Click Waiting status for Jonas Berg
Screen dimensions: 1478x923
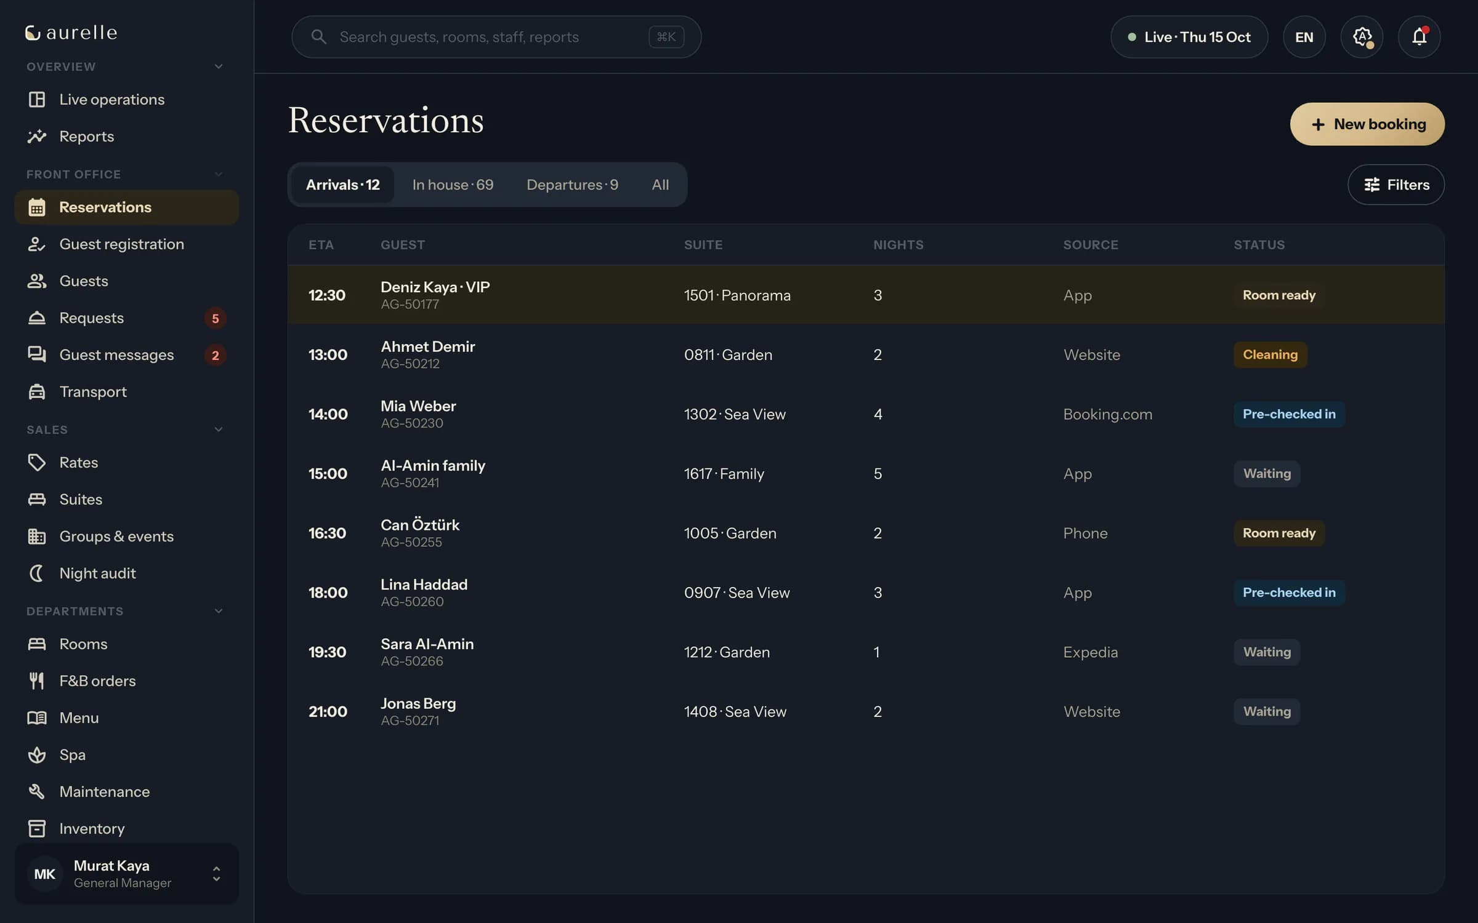1267,711
